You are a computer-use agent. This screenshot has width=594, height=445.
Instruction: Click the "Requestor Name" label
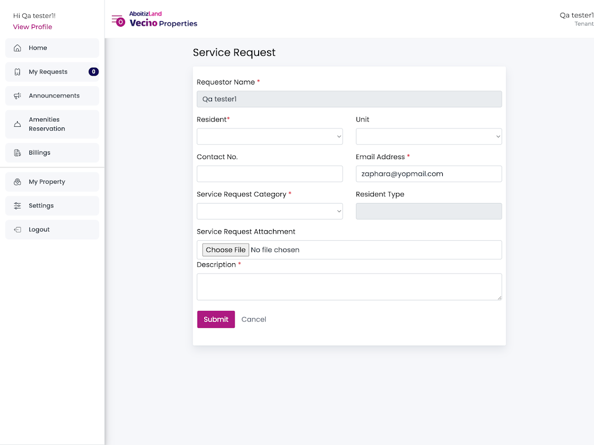226,82
